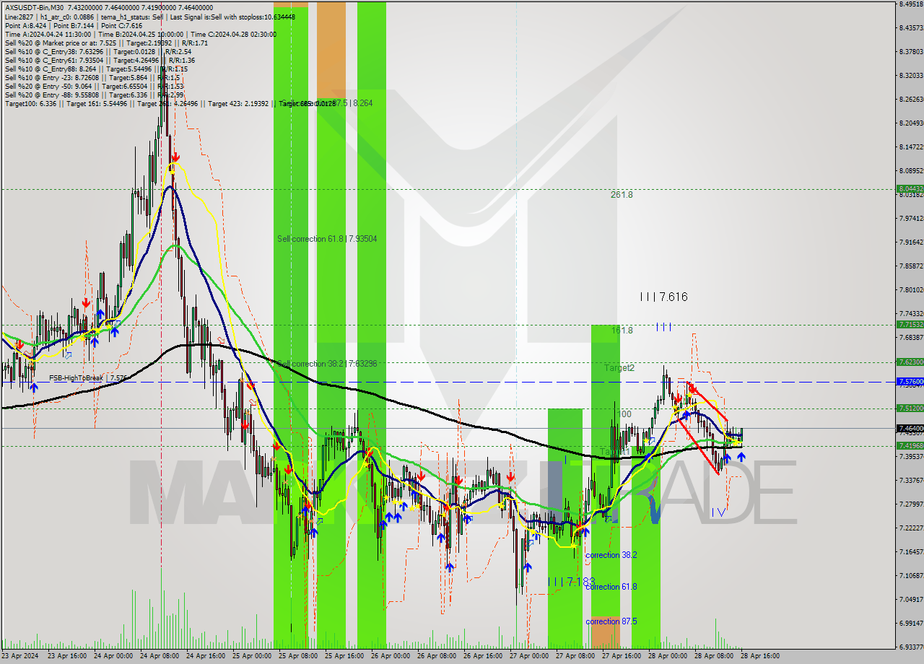
Task: Click the 'Target100: 6.336' text in header
Action: pos(30,104)
